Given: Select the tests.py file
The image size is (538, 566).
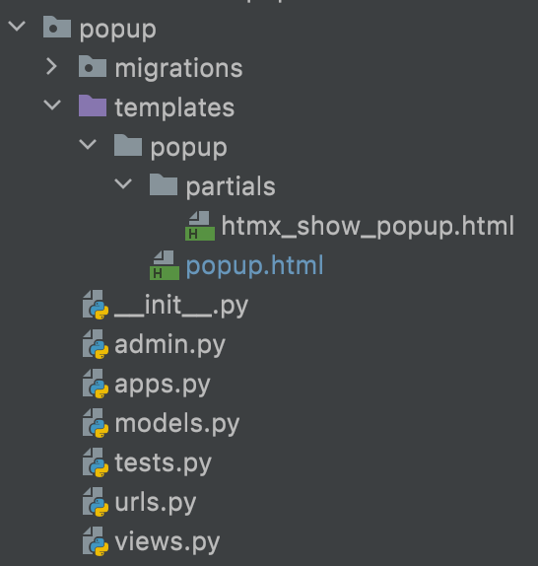Looking at the screenshot, I should [x=163, y=462].
